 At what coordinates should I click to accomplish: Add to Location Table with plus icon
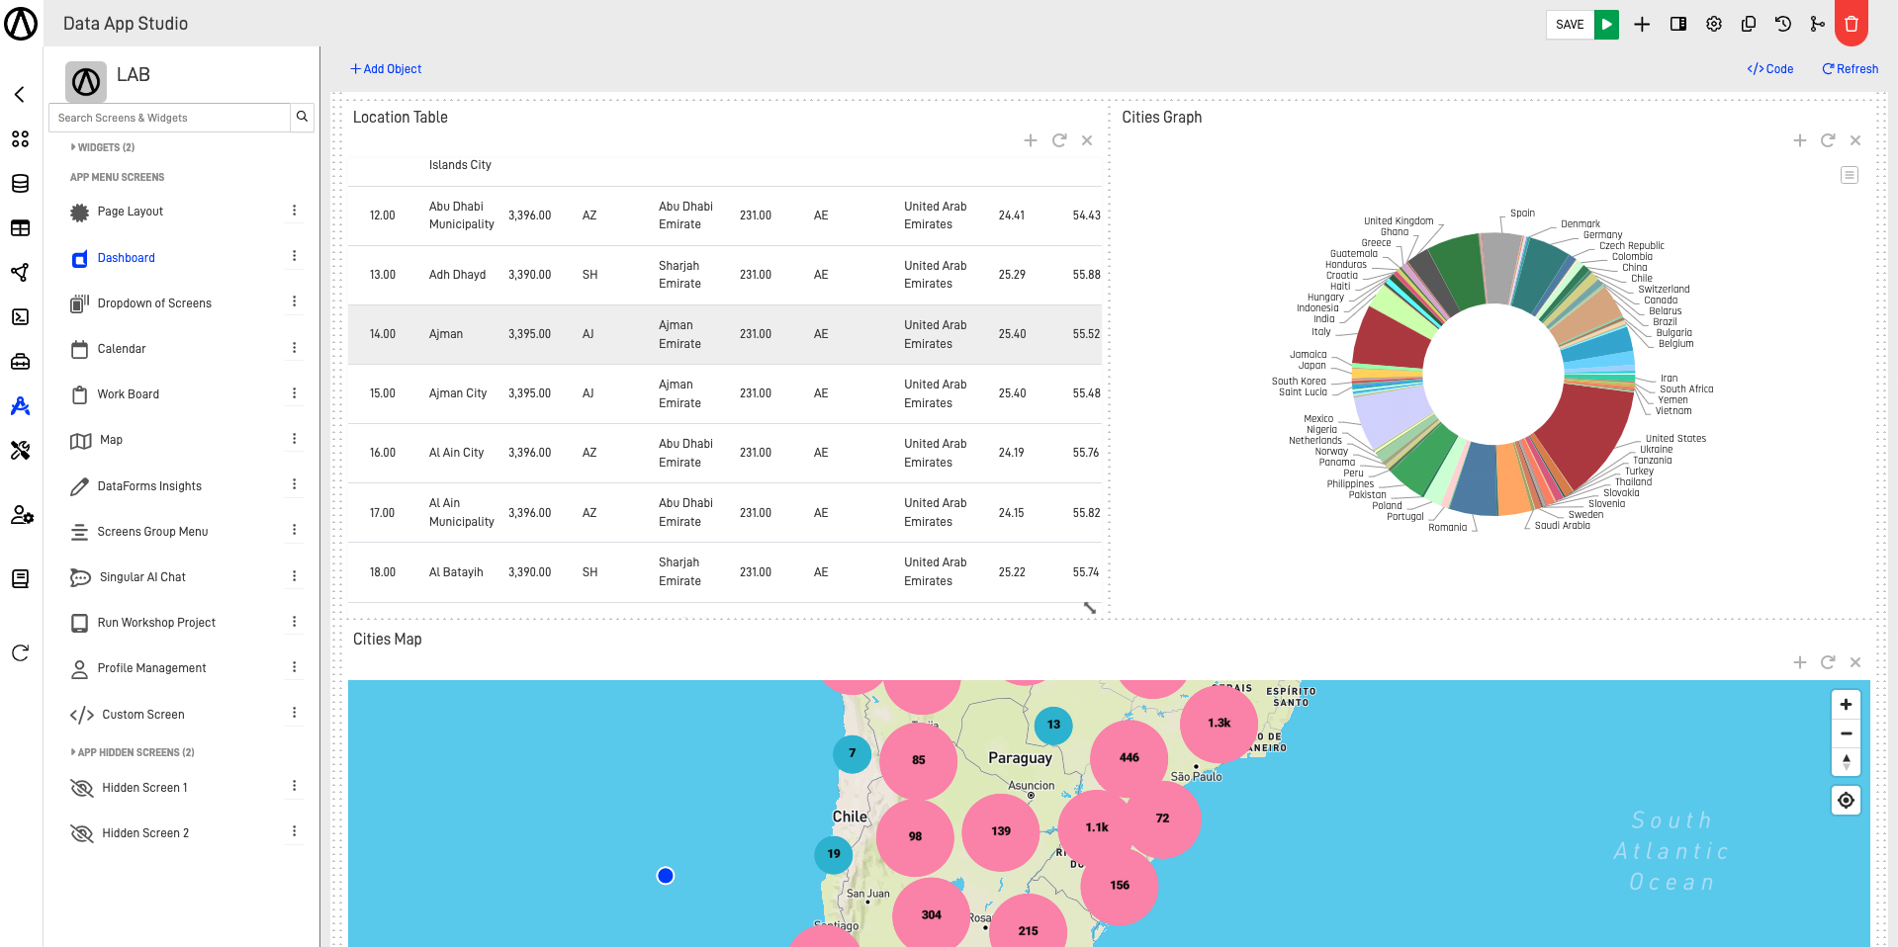coord(1031,140)
